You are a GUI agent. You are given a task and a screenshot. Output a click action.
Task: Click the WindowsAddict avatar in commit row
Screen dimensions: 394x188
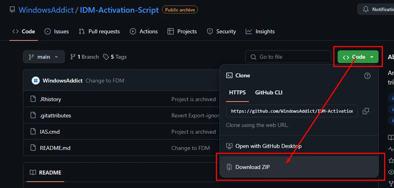tap(36, 81)
